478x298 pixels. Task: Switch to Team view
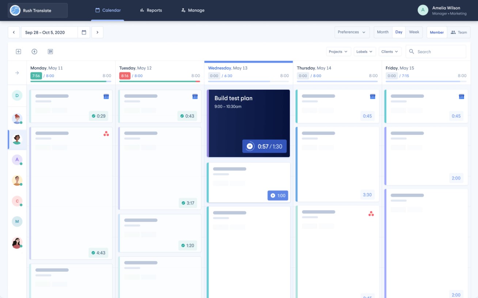(459, 32)
